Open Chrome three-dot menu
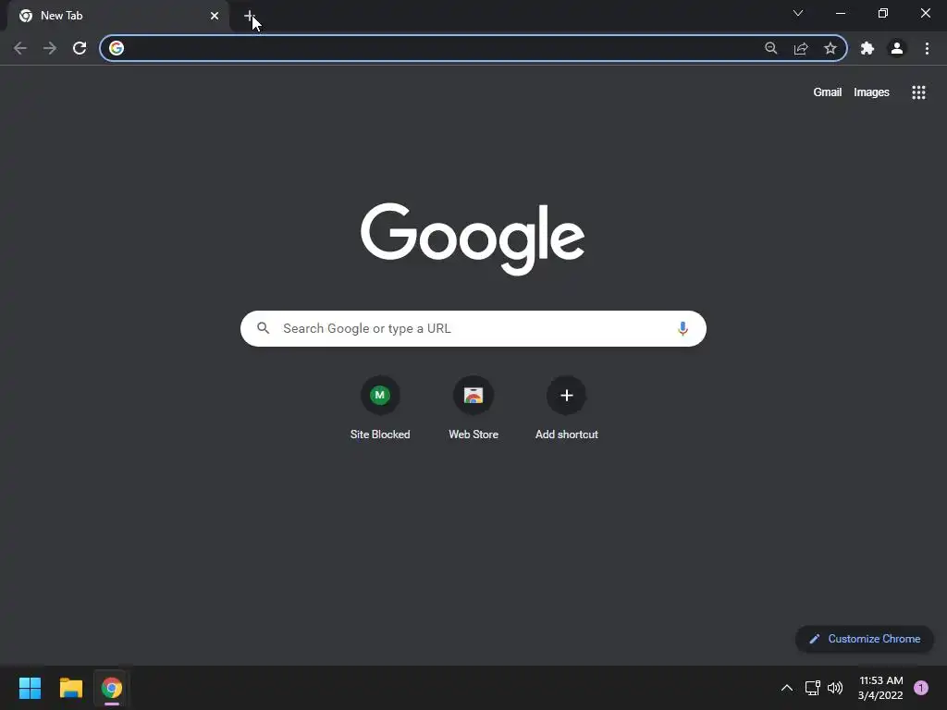The width and height of the screenshot is (947, 710). point(927,48)
